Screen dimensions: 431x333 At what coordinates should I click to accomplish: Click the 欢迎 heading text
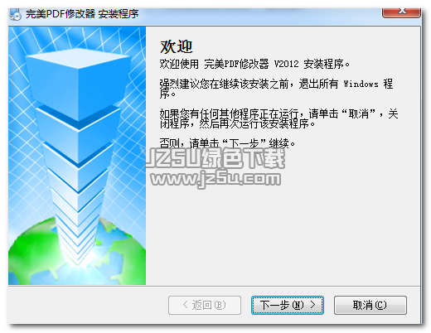[176, 46]
